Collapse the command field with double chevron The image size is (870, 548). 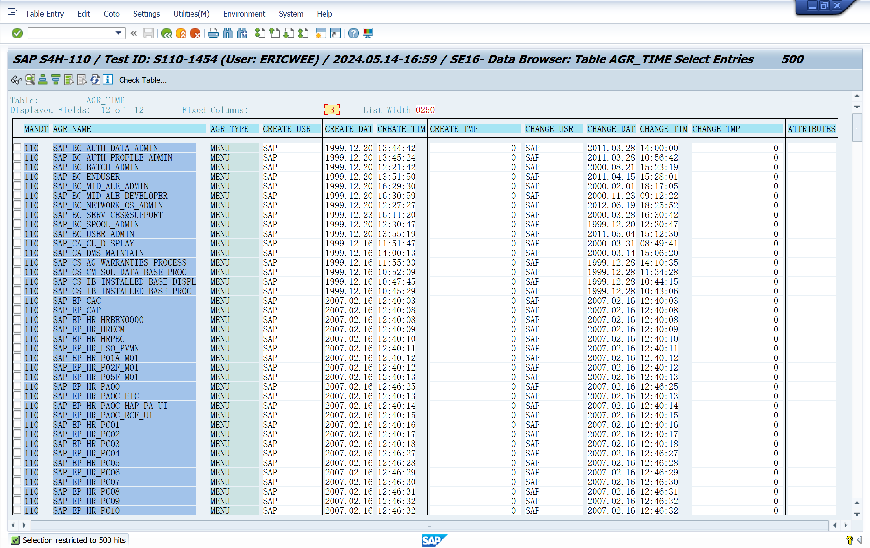pyautogui.click(x=134, y=34)
